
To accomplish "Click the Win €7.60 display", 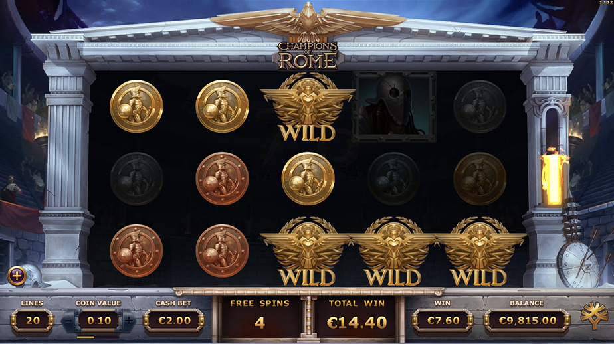I will pos(443,321).
